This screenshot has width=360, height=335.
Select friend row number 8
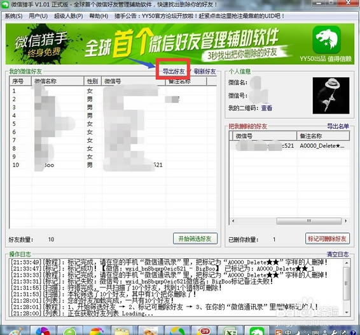(113, 148)
